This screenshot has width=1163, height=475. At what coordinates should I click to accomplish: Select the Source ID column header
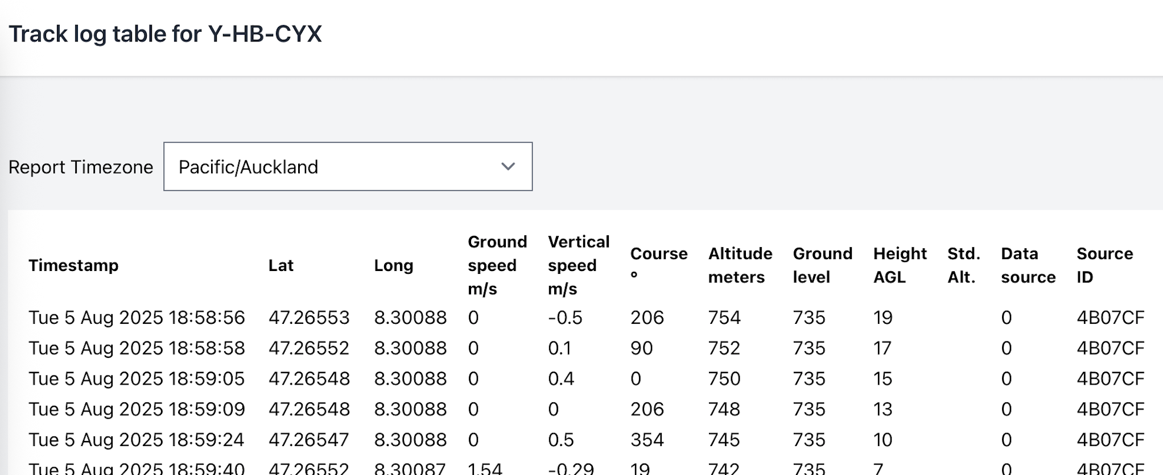click(x=1104, y=265)
